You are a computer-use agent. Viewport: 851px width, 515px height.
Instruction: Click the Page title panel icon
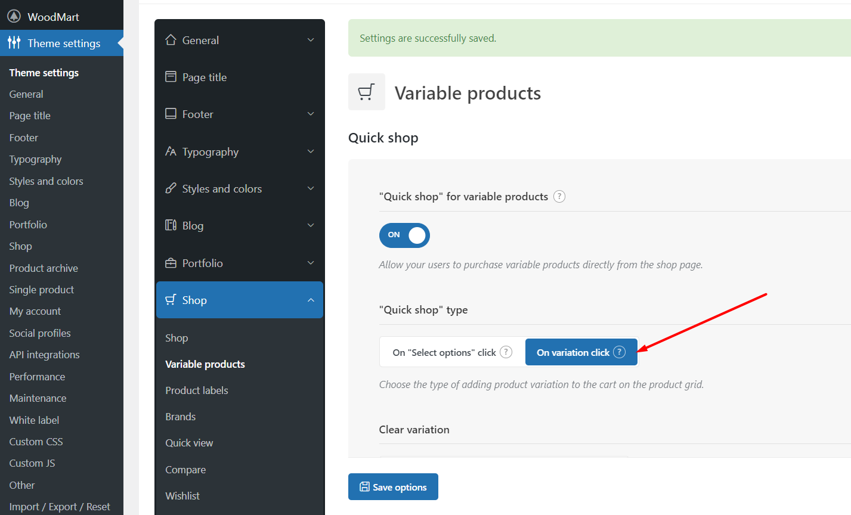click(x=171, y=77)
